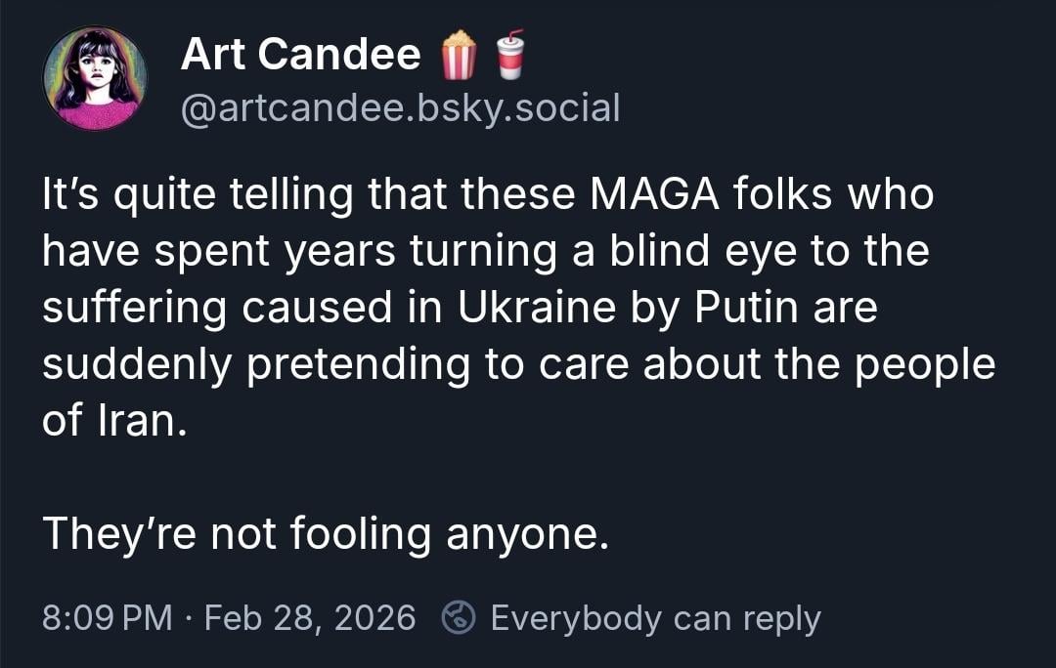The height and width of the screenshot is (668, 1056).
Task: Click the word "pretending" in the post
Action: coord(362,364)
